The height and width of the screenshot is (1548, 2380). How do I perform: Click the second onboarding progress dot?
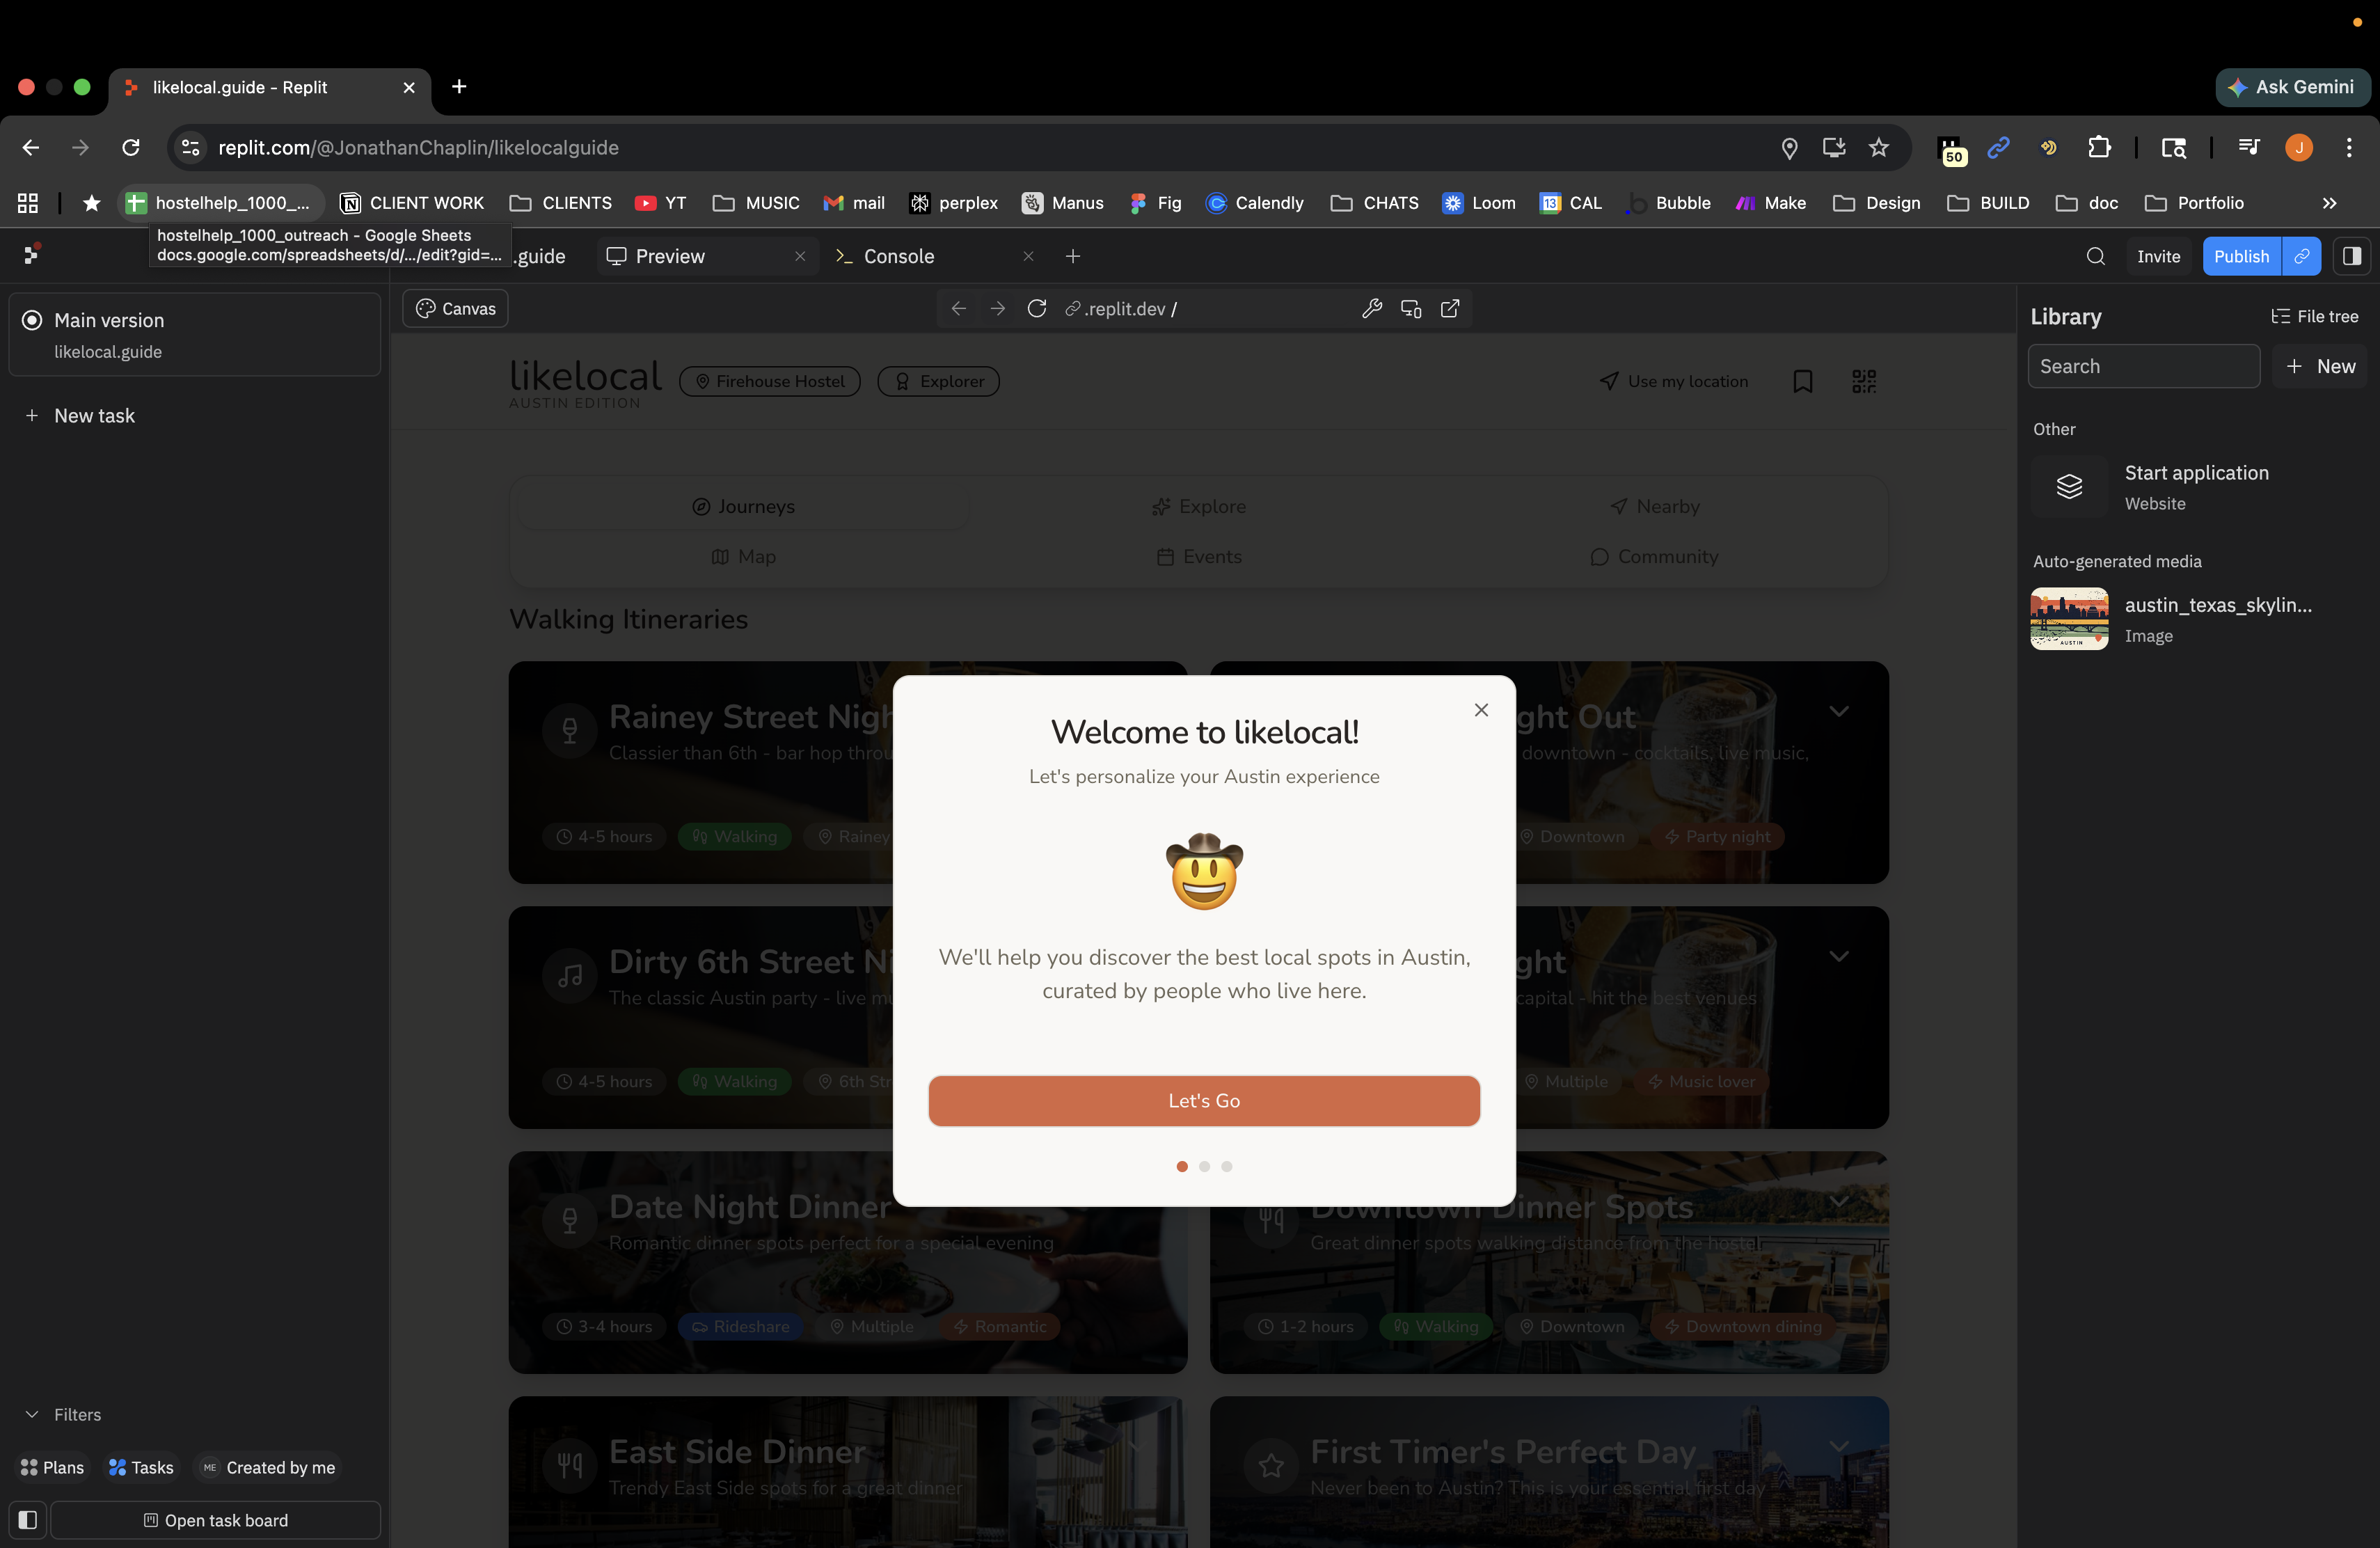tap(1204, 1166)
